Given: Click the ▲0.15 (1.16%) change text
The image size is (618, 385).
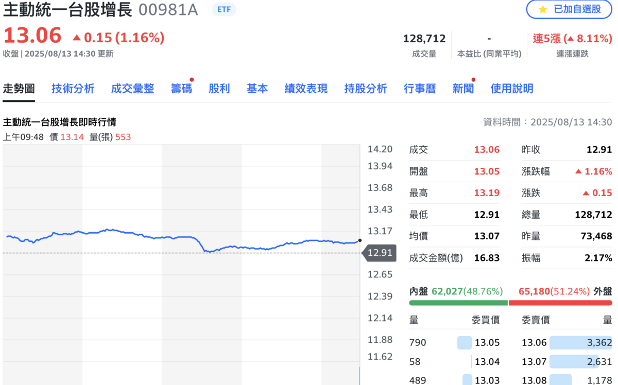Looking at the screenshot, I should click(118, 38).
